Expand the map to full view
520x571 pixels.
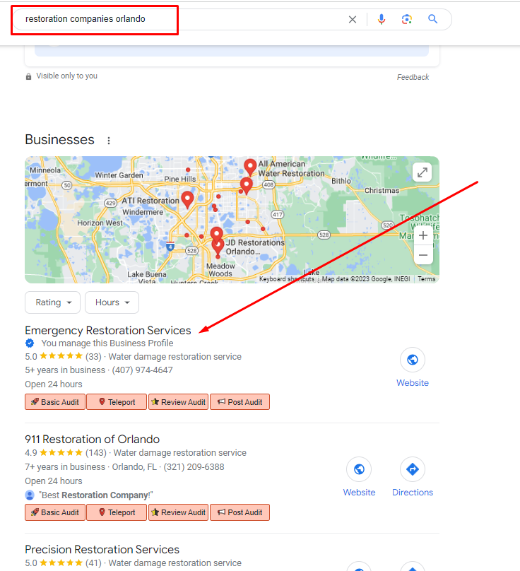tap(422, 172)
